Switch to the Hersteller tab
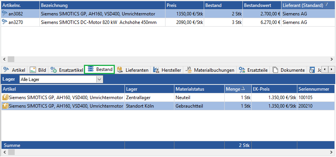Image resolution: width=336 pixels, height=157 pixels. pos(167,70)
